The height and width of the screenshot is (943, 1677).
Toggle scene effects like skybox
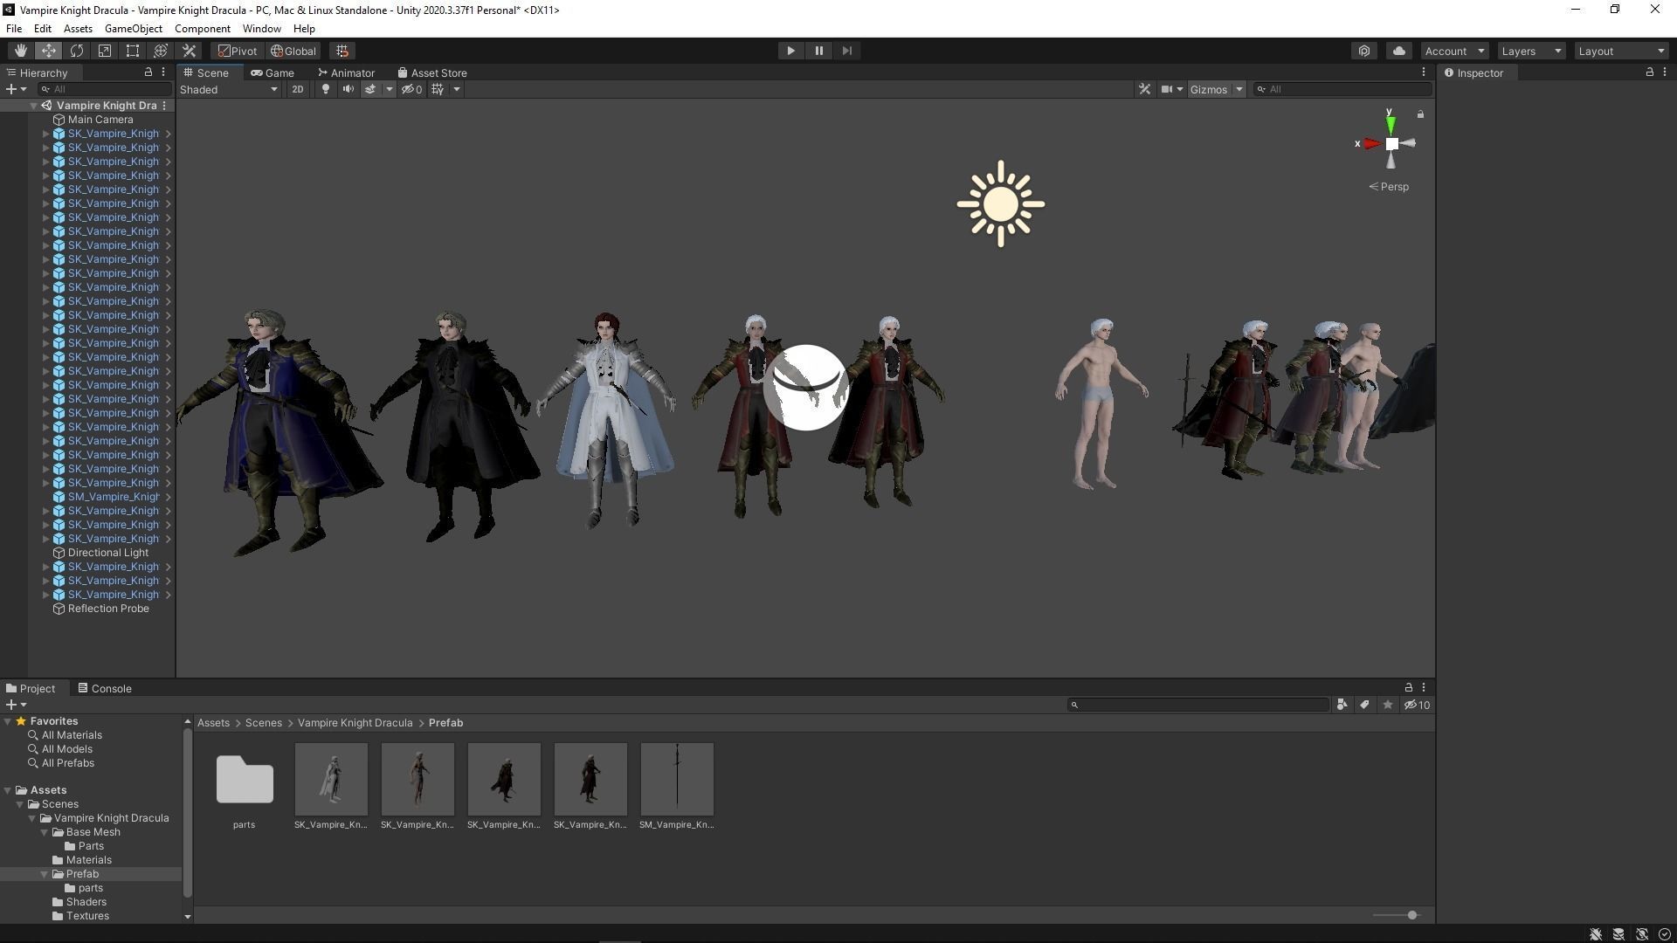pyautogui.click(x=370, y=89)
